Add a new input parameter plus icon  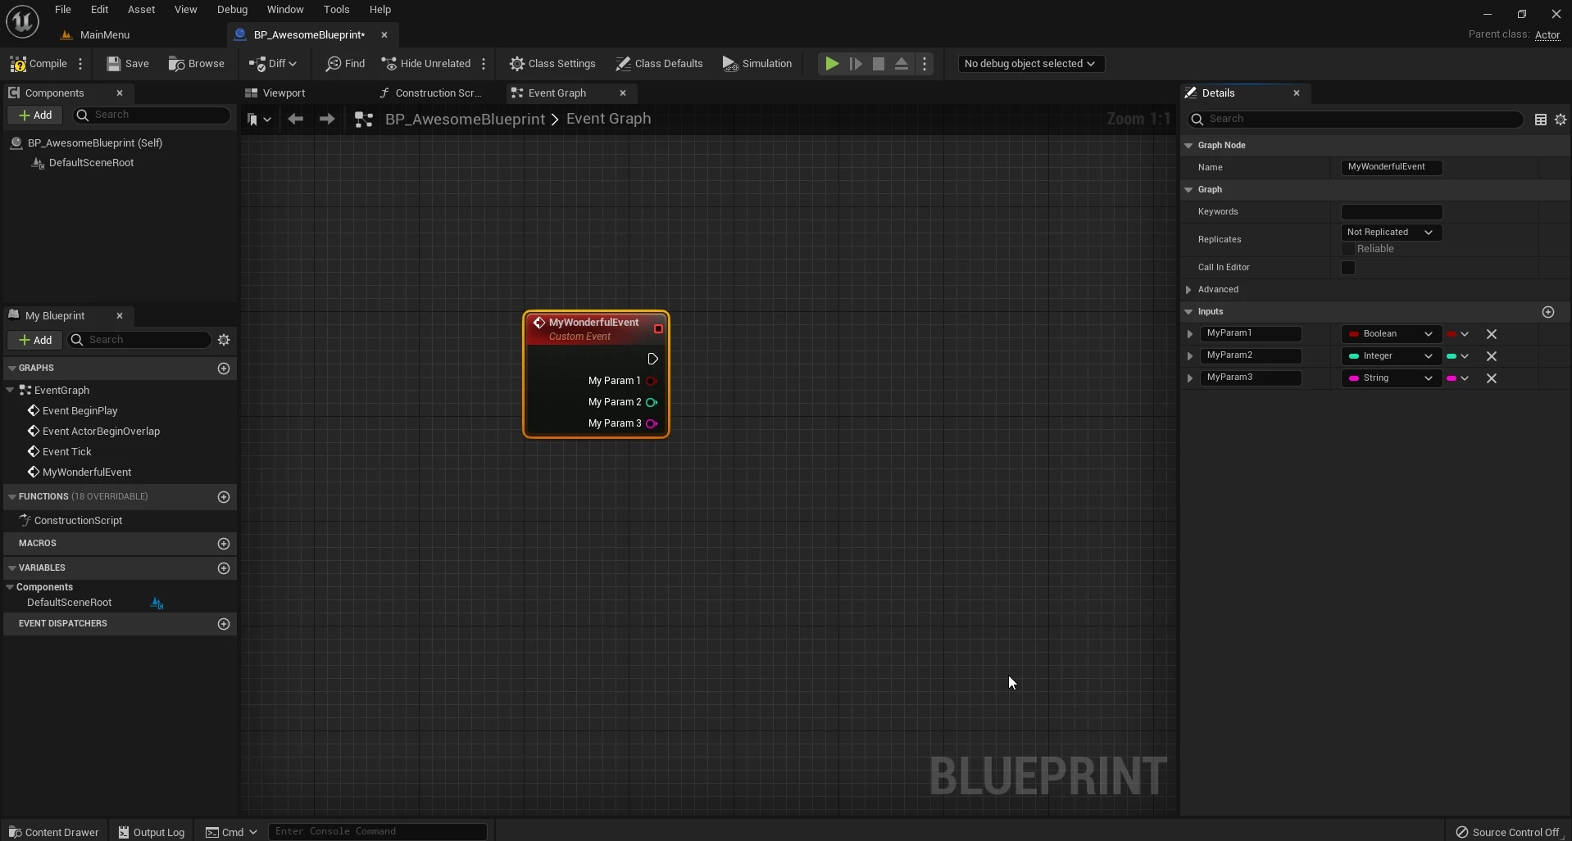[x=1547, y=312]
